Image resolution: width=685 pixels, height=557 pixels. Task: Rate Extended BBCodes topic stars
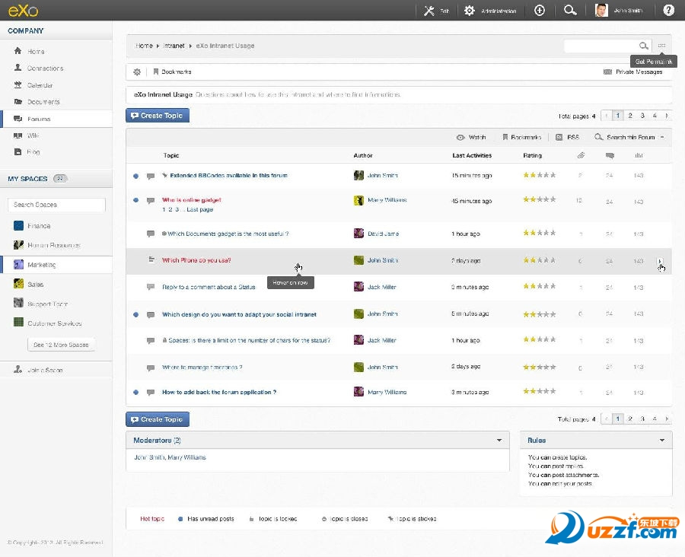(x=540, y=175)
